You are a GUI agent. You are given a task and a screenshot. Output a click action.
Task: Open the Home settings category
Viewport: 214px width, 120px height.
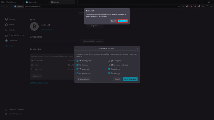pos(10,25)
